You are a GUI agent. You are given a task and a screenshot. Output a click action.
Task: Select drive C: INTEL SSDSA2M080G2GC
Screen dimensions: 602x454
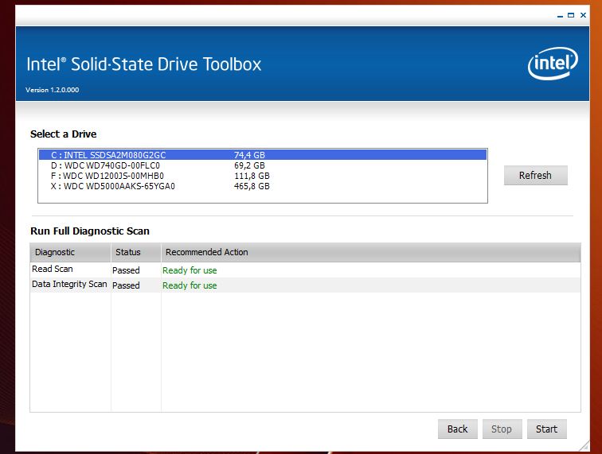(x=263, y=155)
